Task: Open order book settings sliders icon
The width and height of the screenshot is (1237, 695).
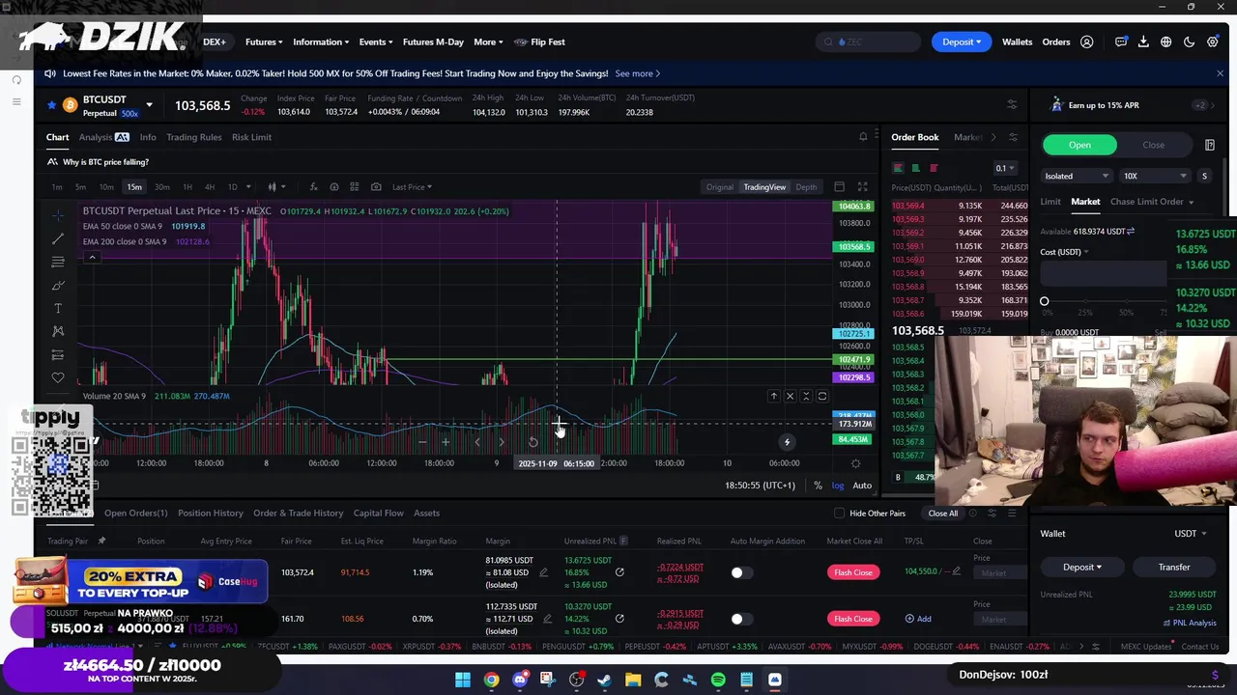Action: (1013, 137)
